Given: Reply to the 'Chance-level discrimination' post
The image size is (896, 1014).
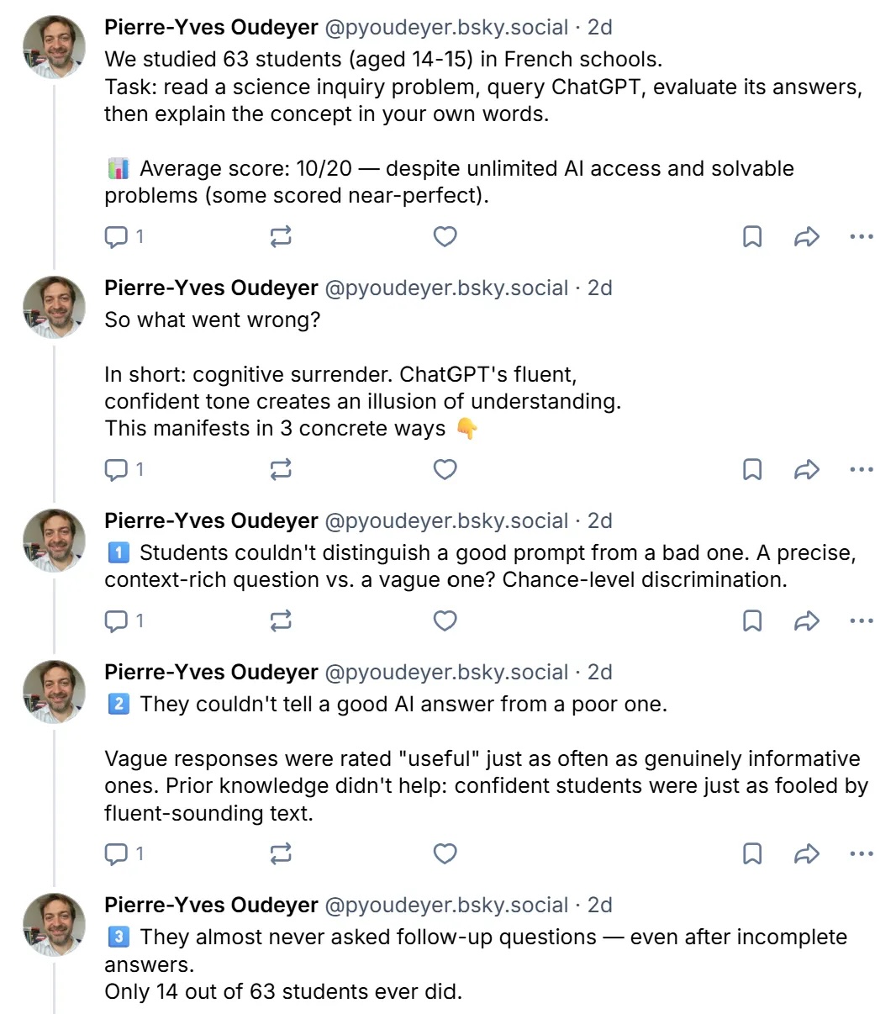Looking at the screenshot, I should [123, 621].
